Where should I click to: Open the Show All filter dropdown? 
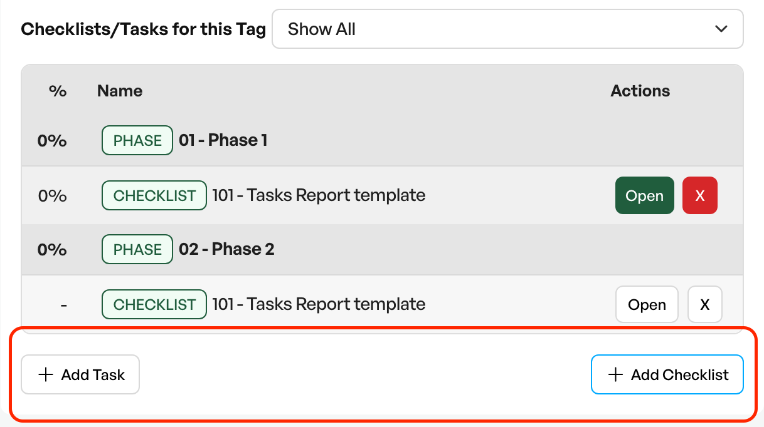(507, 29)
